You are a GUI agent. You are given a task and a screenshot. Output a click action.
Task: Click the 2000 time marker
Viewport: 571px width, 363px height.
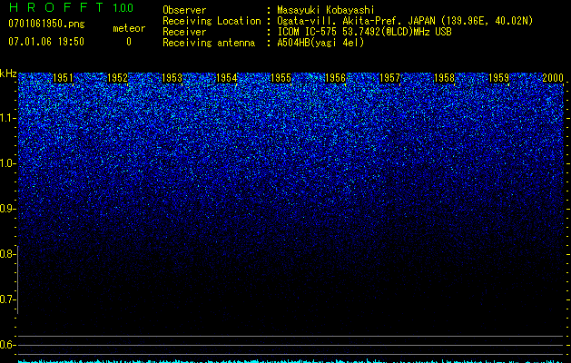(553, 78)
